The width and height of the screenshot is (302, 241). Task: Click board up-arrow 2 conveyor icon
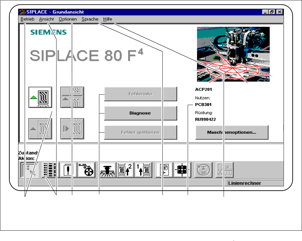125,170
